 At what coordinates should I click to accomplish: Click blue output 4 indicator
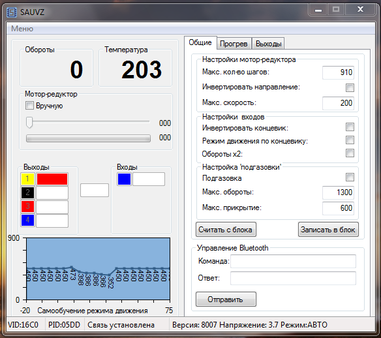pos(27,220)
